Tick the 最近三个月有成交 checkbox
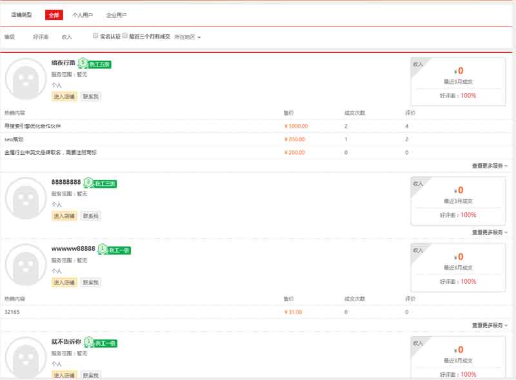 coord(125,36)
